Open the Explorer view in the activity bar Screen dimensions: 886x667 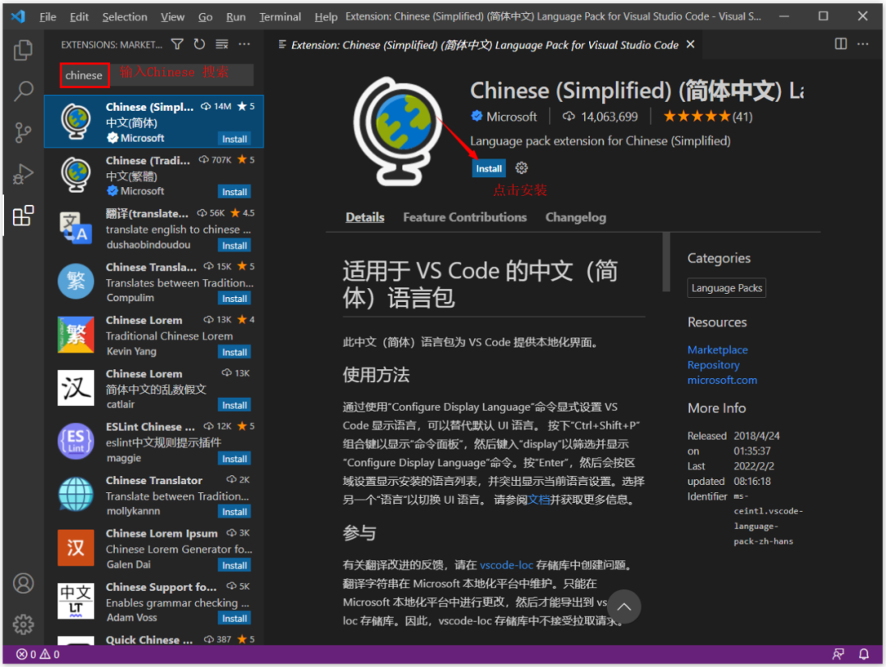click(23, 49)
